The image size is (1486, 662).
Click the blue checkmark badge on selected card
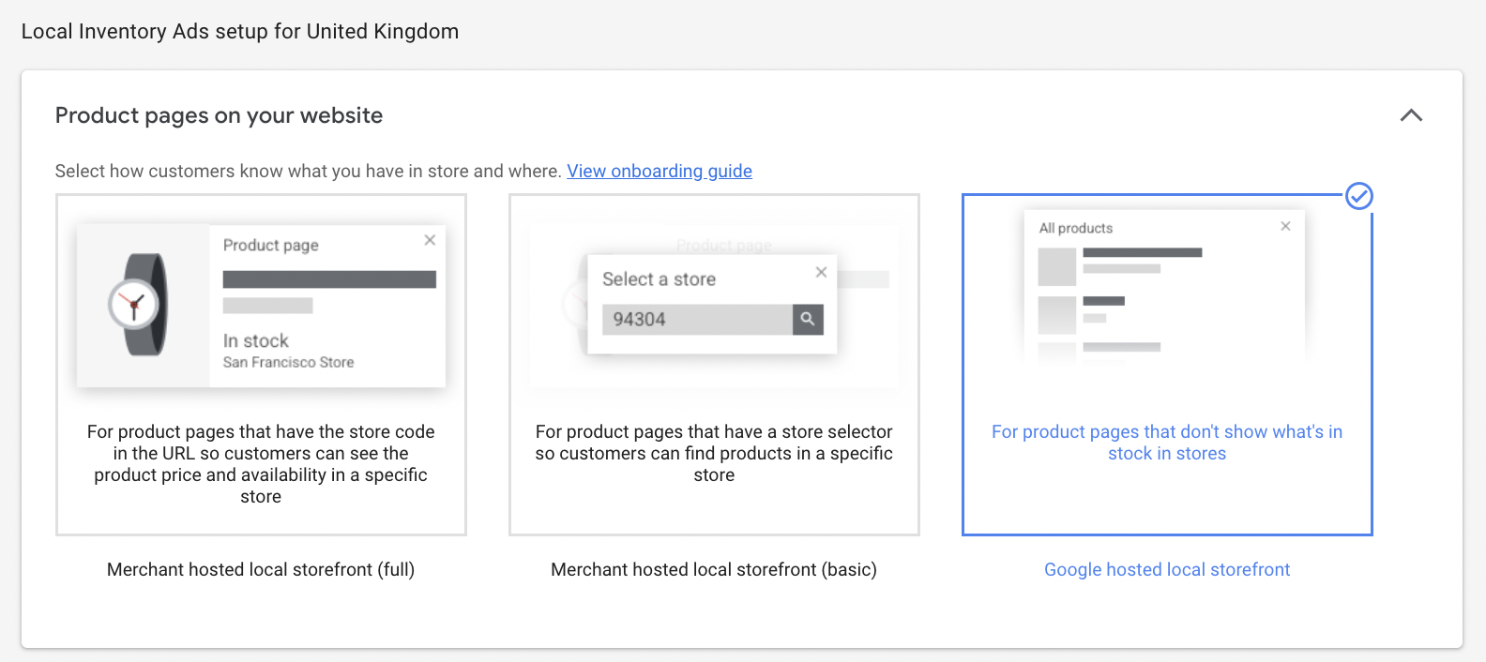1358,196
